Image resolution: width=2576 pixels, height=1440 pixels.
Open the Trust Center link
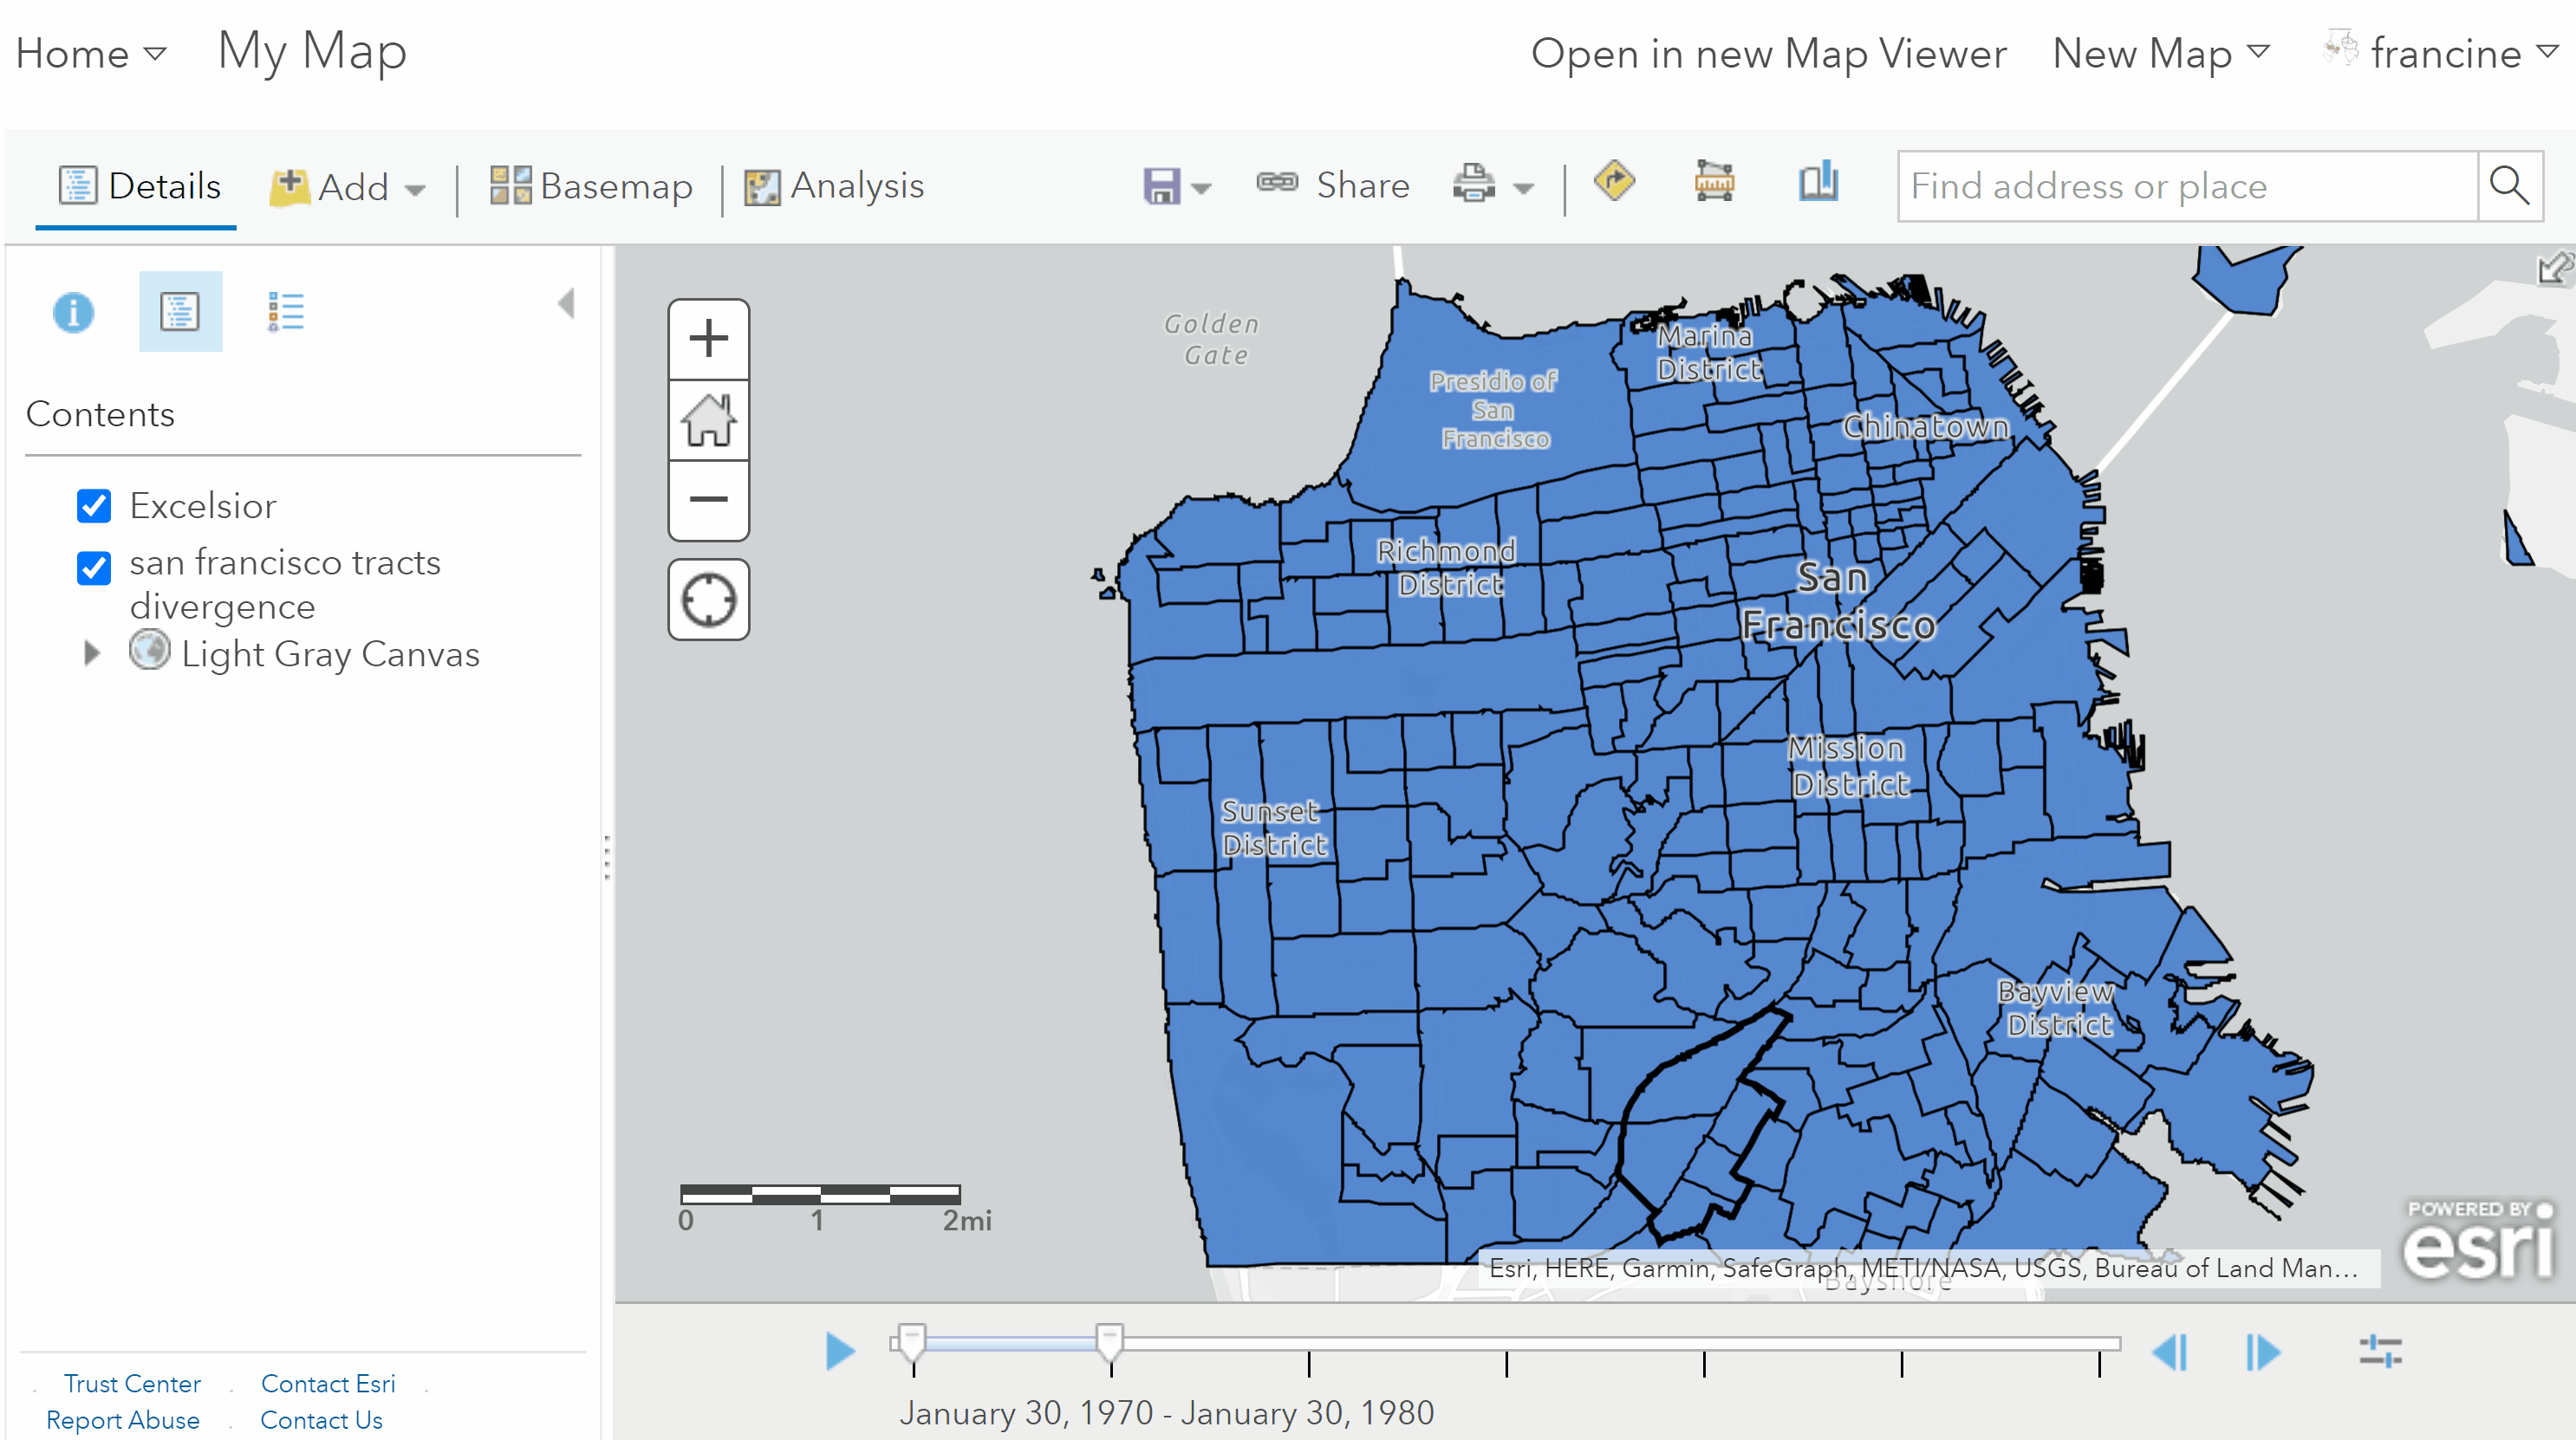[132, 1383]
